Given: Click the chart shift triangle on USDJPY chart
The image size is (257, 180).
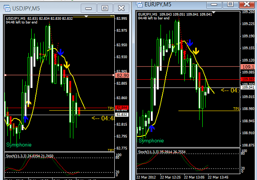Looking at the screenshot, I should [86, 16].
